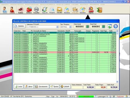Expand the Tipo Pesquisa GERAL dropdown
Viewport: 130px width, 98px height.
[70, 27]
